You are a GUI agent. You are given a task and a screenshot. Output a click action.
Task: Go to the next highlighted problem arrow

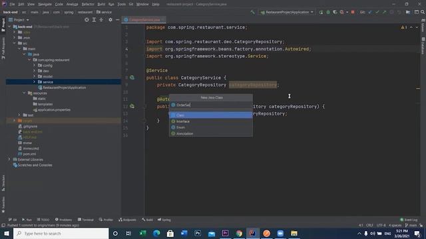417,27
